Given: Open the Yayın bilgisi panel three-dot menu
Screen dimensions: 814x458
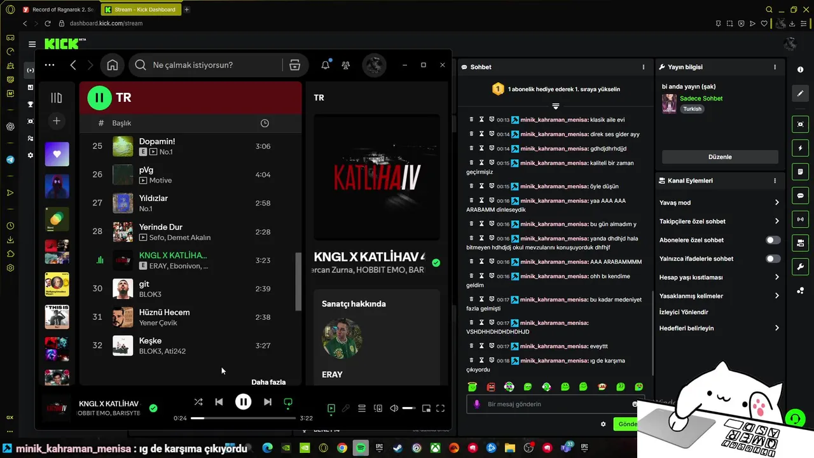Looking at the screenshot, I should tap(775, 67).
